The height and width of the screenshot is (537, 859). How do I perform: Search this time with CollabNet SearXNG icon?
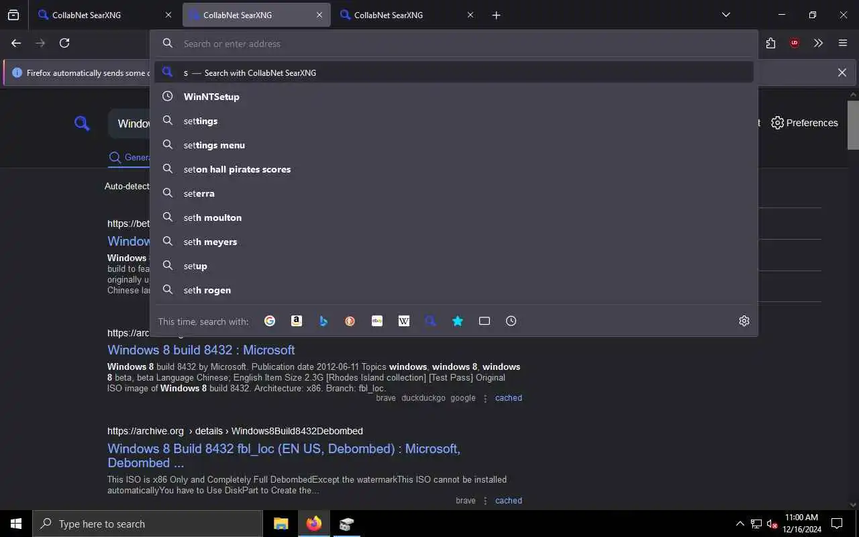[431, 321]
